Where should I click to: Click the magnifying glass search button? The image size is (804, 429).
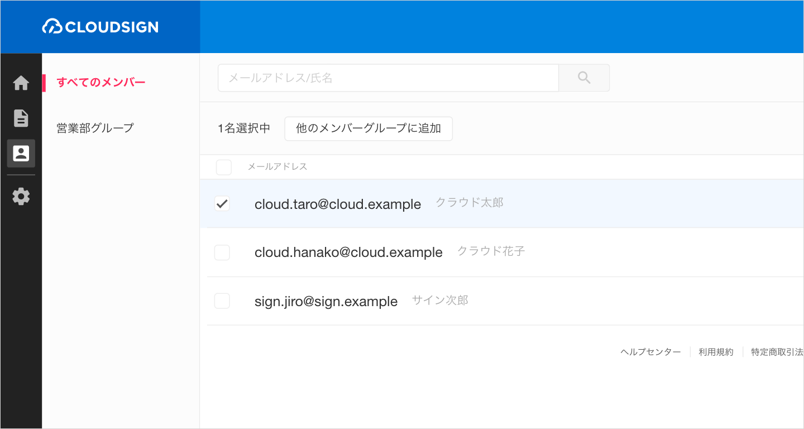point(584,78)
